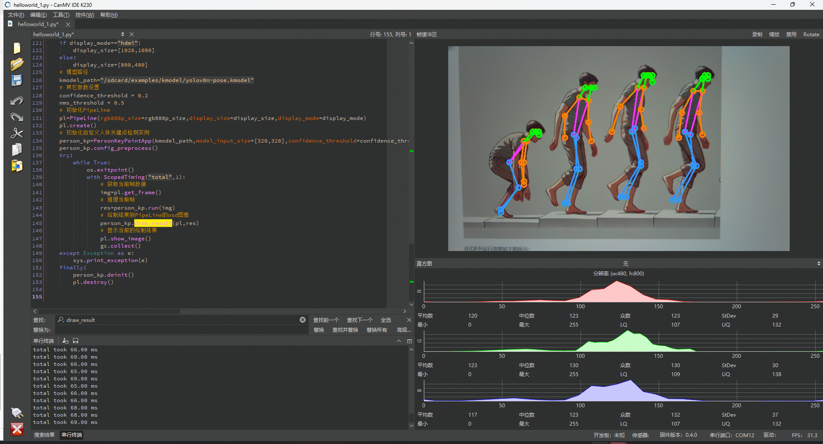The width and height of the screenshot is (823, 444).
Task: Close the helloworld_1.py editor tab
Action: 68,24
